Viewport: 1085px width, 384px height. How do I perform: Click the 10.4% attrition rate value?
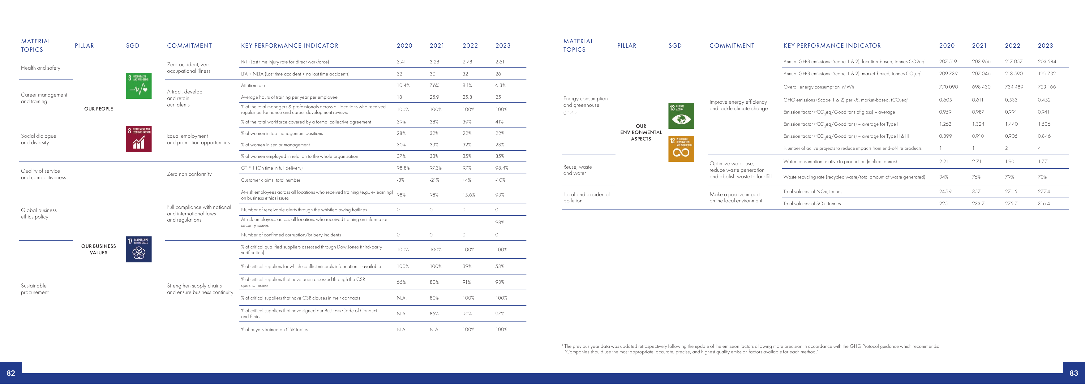click(x=403, y=85)
